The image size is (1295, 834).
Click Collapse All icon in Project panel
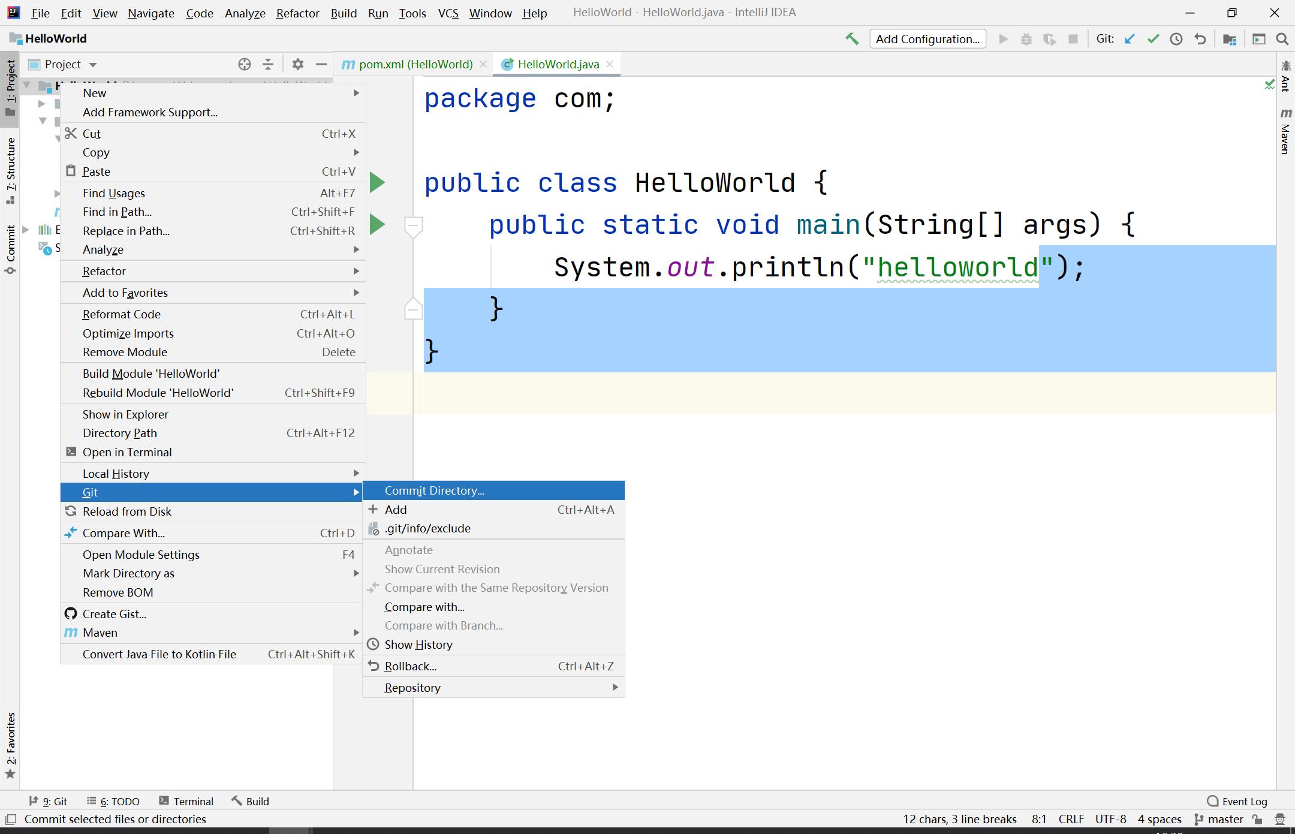(x=268, y=64)
